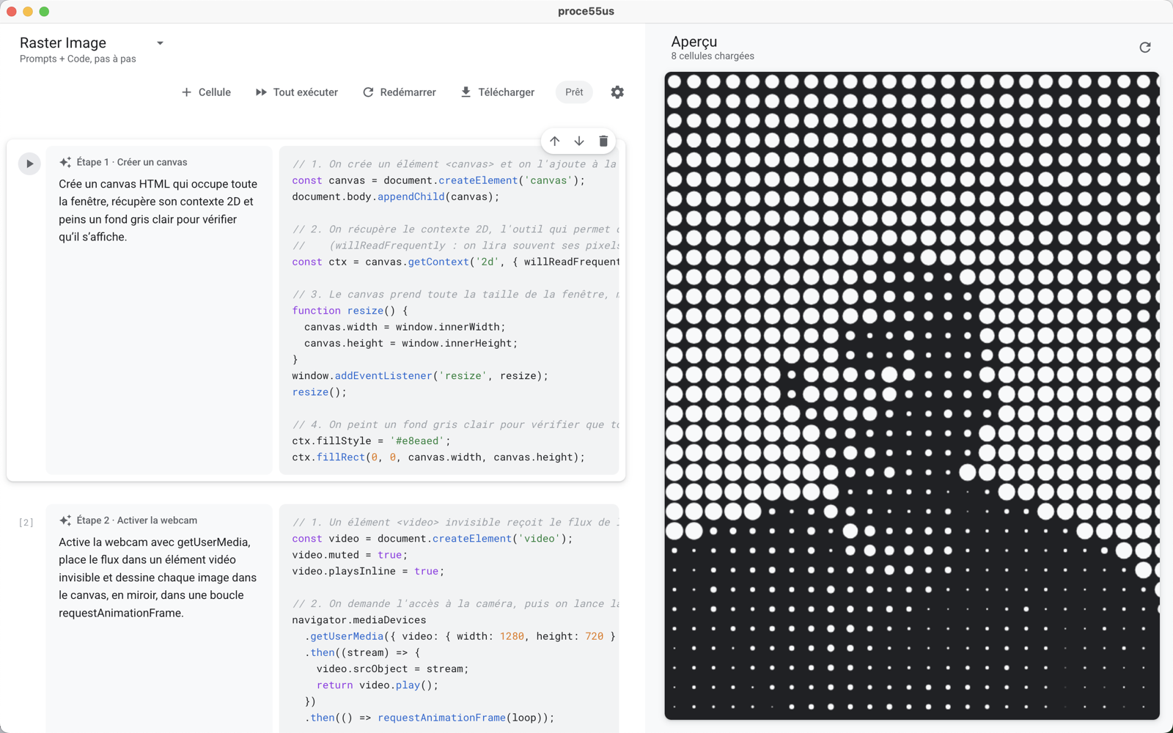1173x733 pixels.
Task: Move the cell up with arrow
Action: pyautogui.click(x=555, y=141)
